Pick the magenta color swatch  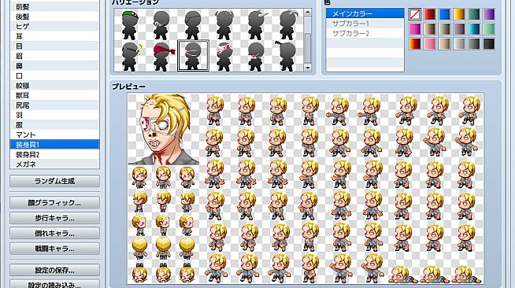pyautogui.click(x=415, y=29)
